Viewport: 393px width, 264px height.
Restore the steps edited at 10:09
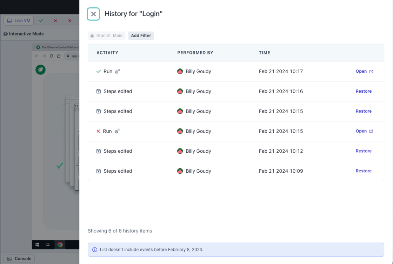tap(364, 171)
